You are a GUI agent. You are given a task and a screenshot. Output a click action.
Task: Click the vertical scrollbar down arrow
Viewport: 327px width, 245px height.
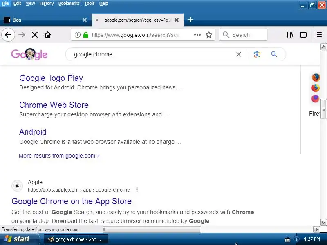323,222
